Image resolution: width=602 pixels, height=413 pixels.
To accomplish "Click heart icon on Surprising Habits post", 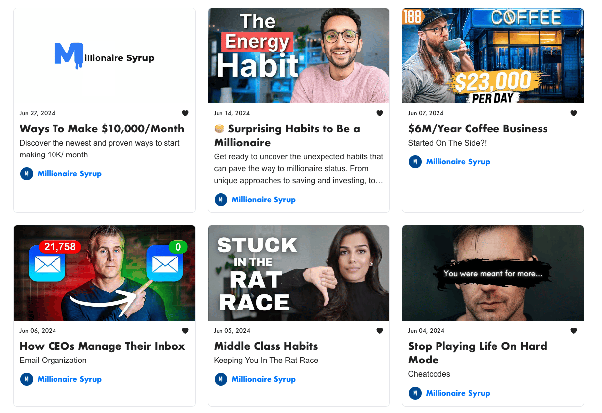I will click(380, 113).
